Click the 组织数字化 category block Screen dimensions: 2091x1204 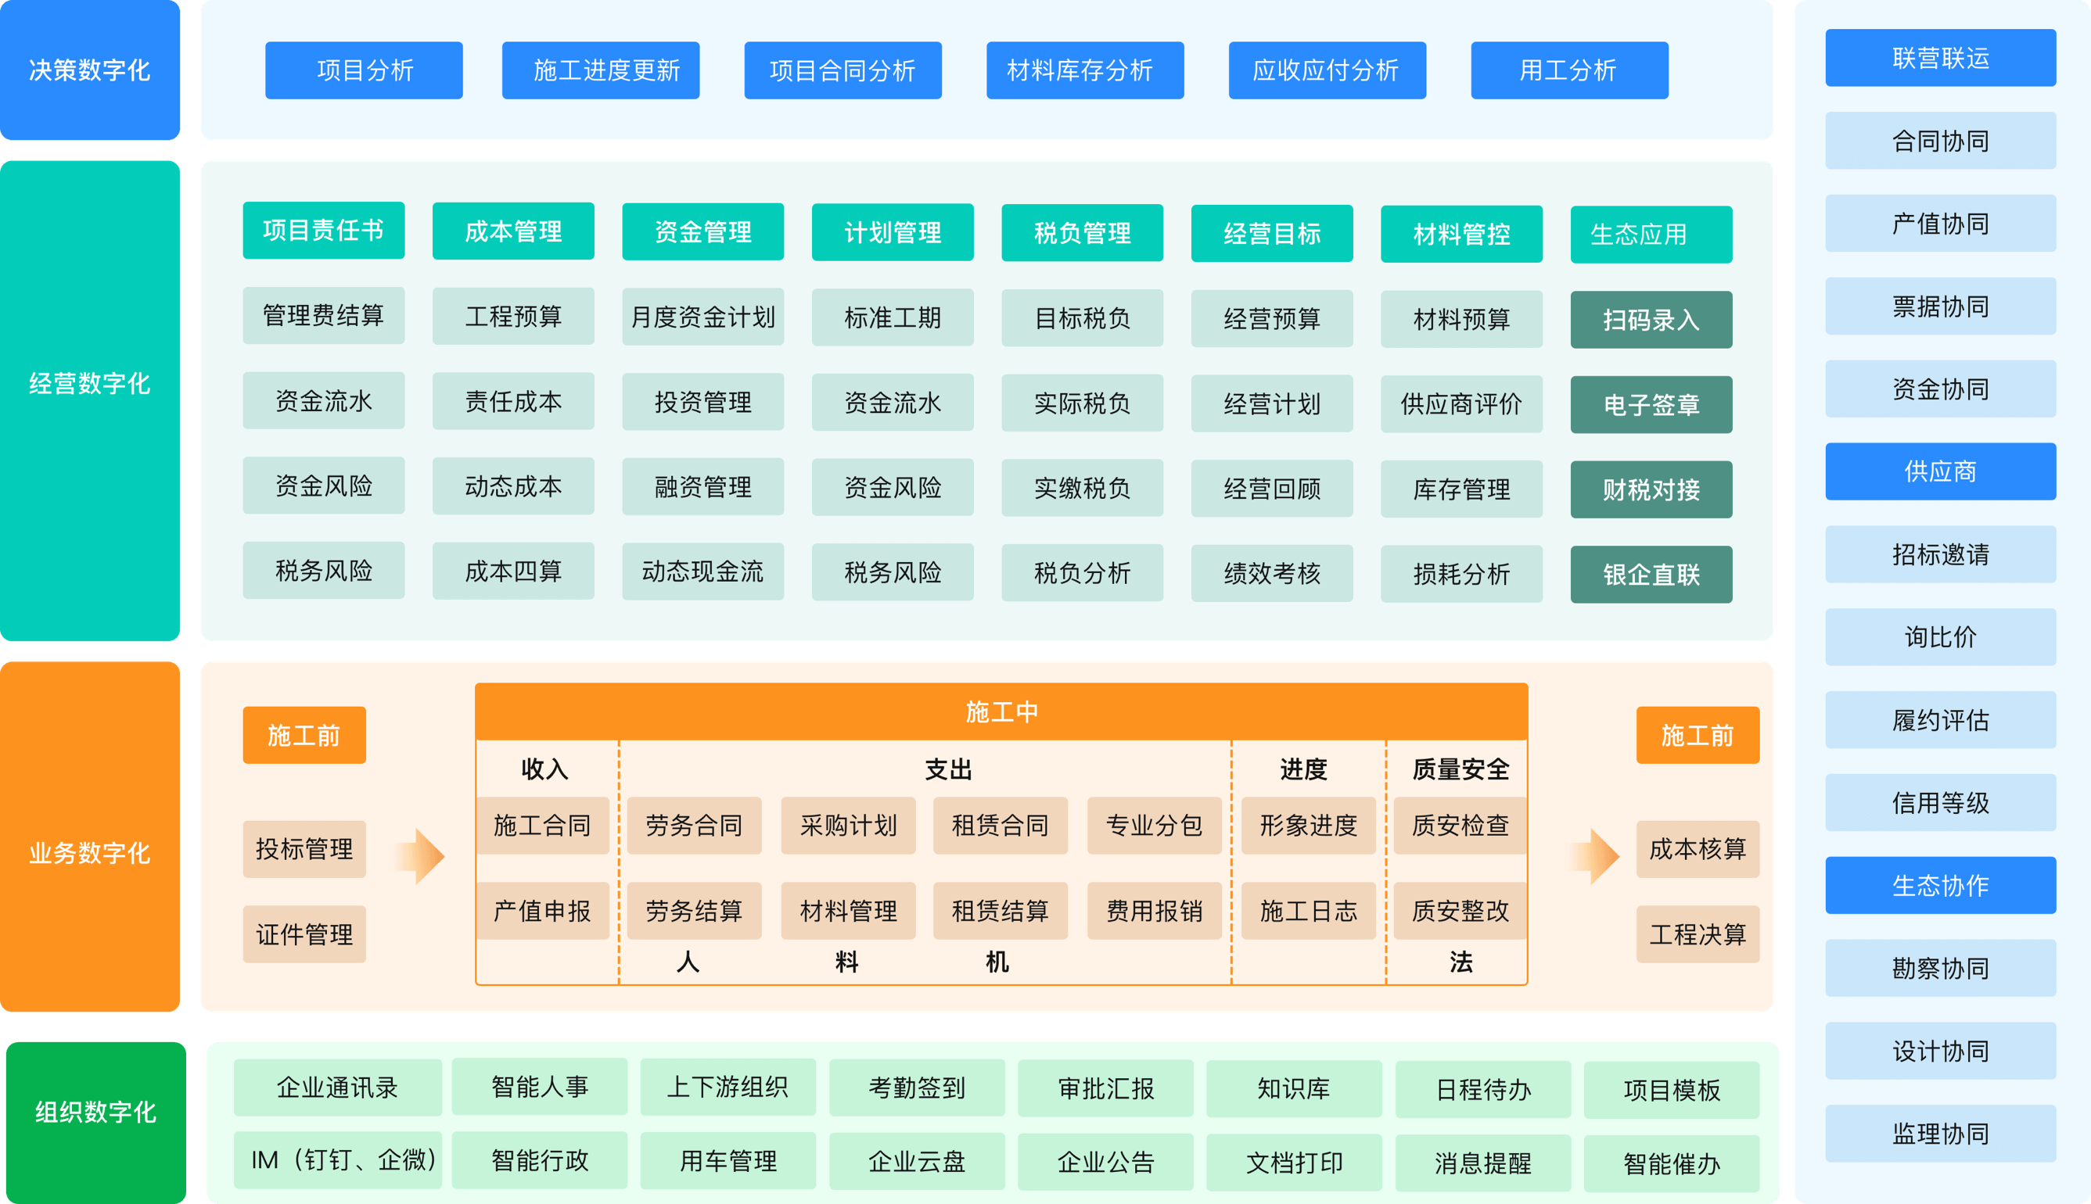(x=95, y=1113)
